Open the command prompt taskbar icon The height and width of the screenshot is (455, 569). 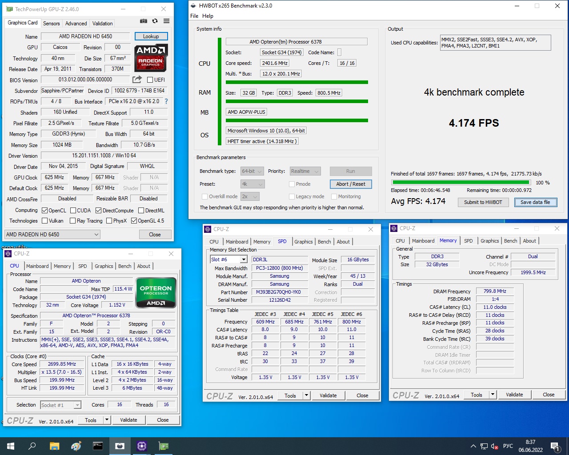coord(98,446)
